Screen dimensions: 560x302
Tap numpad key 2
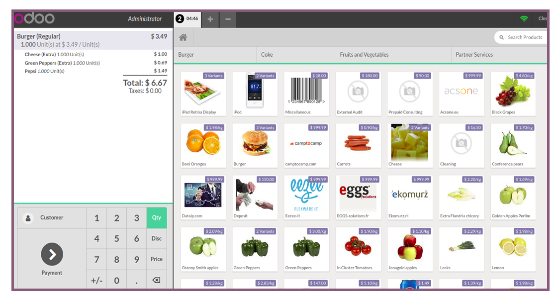point(117,218)
